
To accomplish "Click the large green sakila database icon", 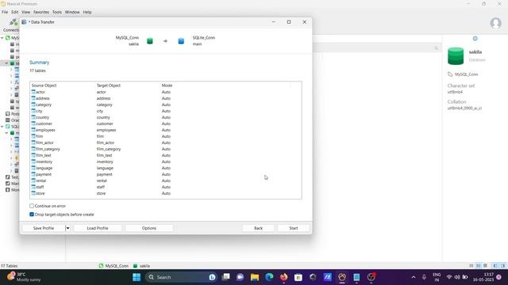I will click(456, 56).
